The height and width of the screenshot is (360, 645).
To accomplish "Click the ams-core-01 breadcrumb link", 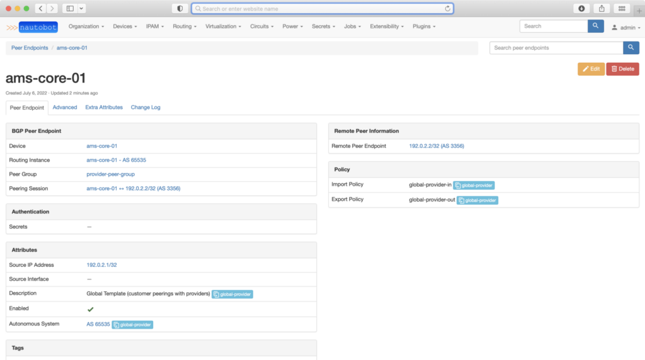I will point(72,48).
